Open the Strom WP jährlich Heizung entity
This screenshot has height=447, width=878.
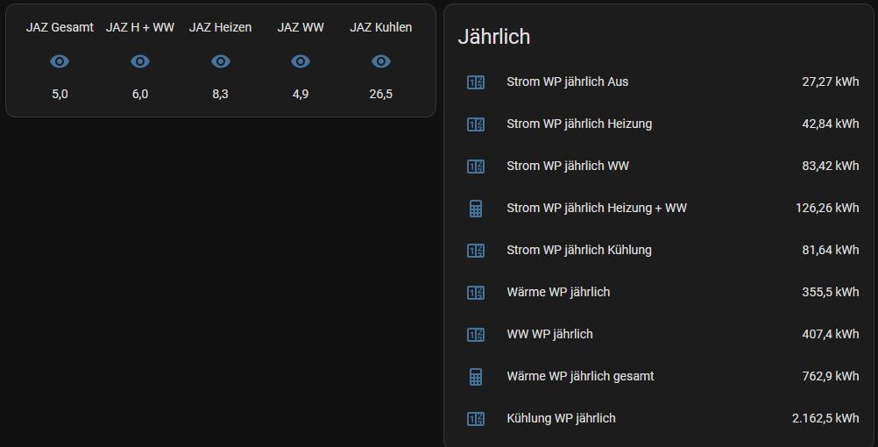pos(579,124)
